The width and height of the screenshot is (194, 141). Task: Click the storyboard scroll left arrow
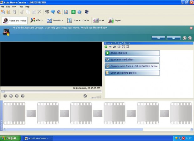point(4,129)
